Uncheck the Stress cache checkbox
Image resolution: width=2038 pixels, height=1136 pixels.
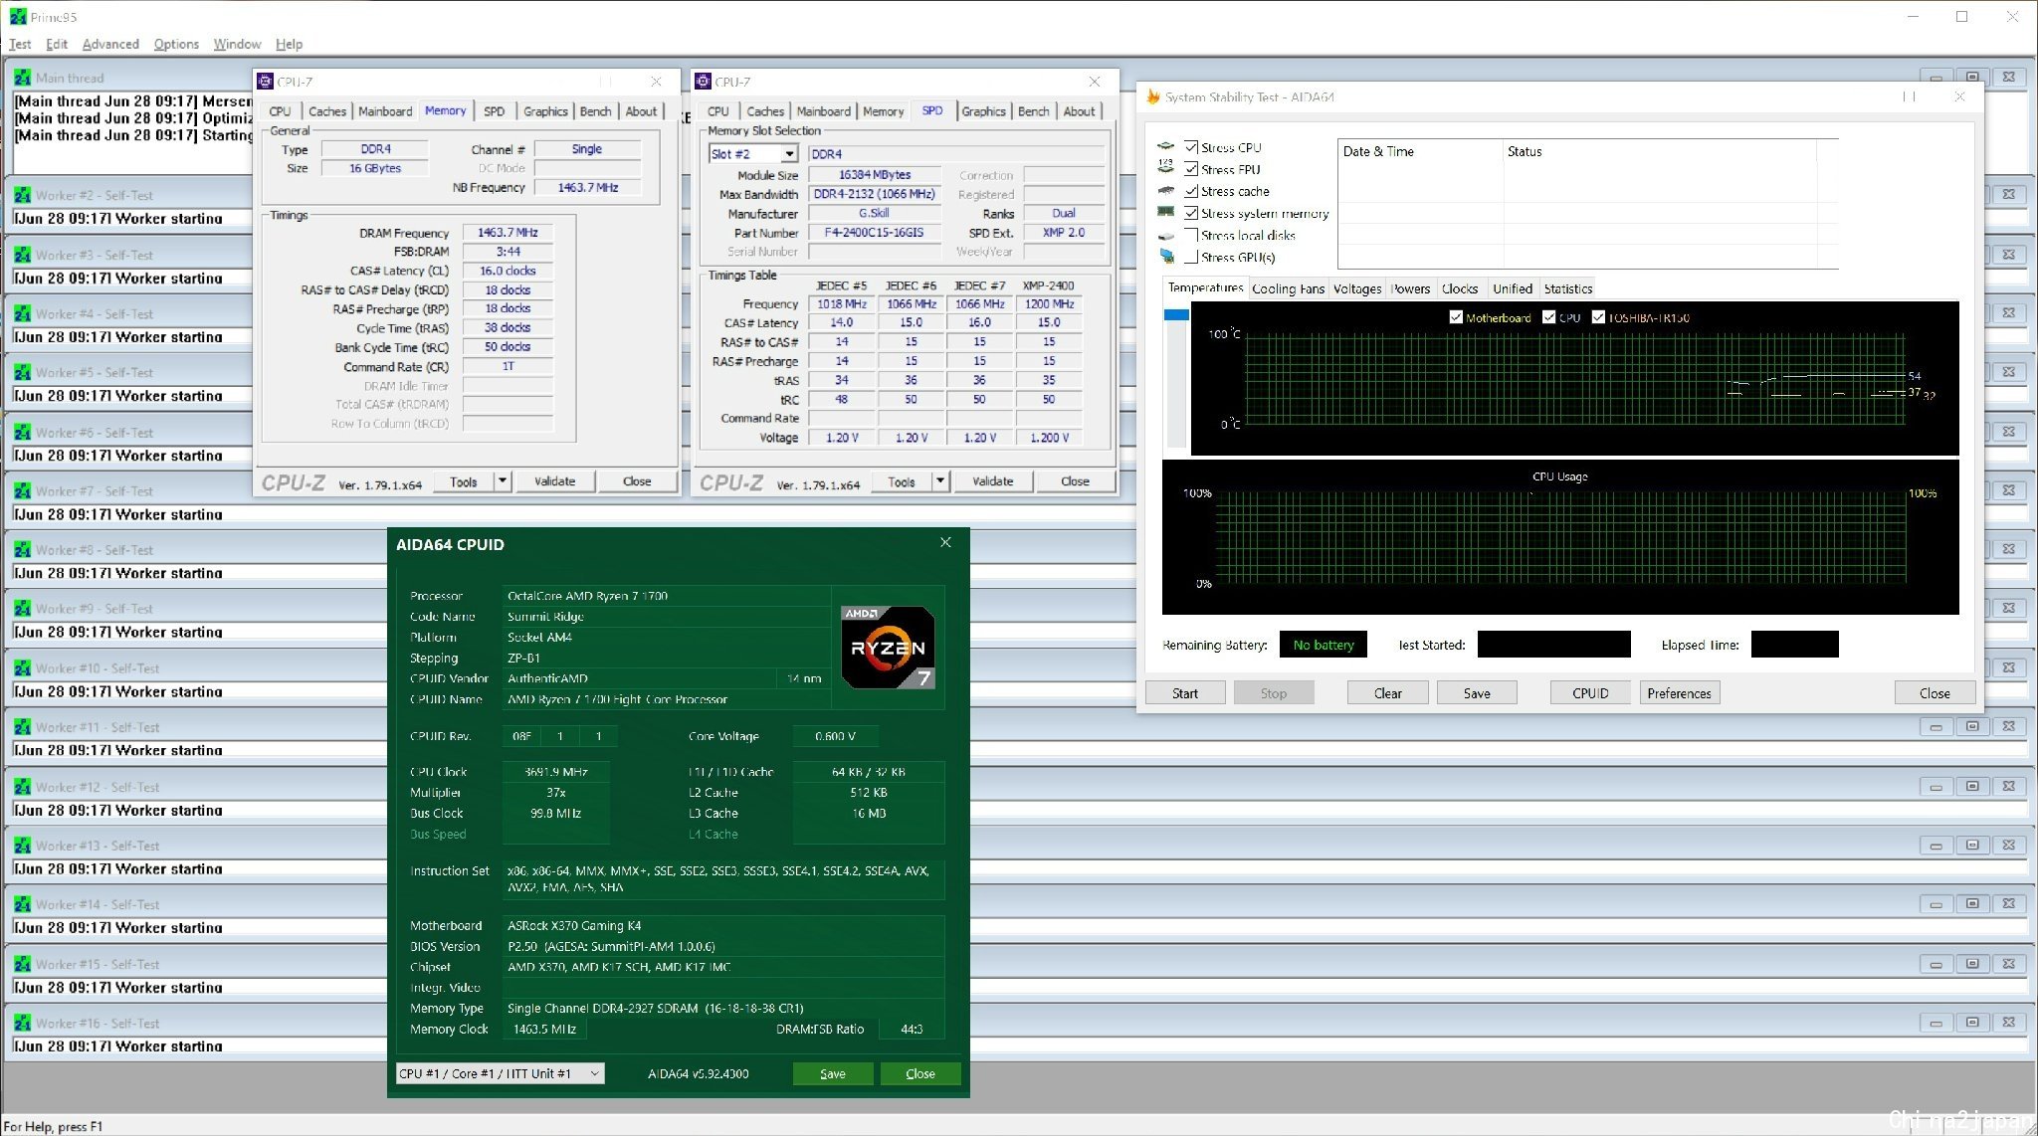(1191, 191)
